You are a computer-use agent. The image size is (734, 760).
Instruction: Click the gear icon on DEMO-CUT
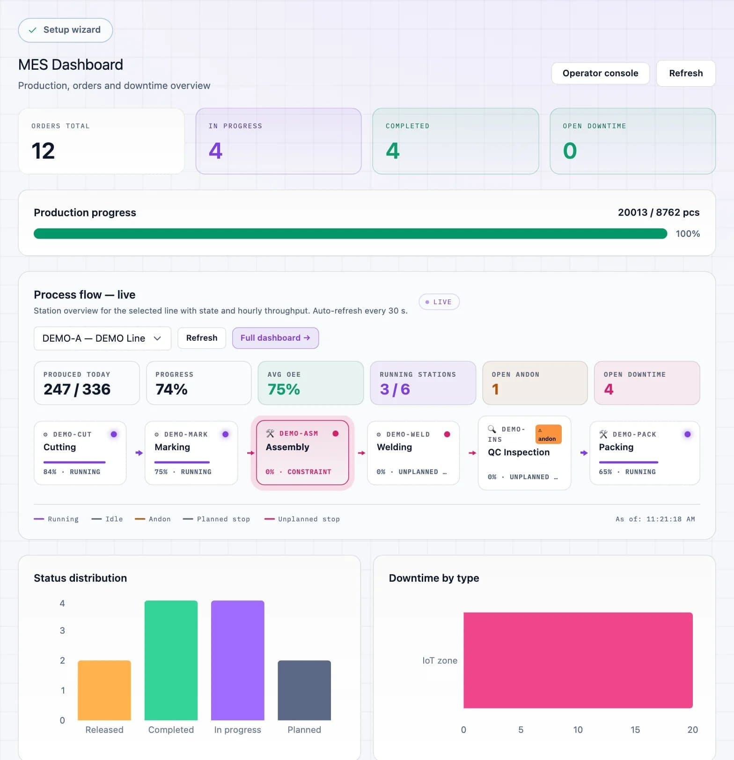45,435
